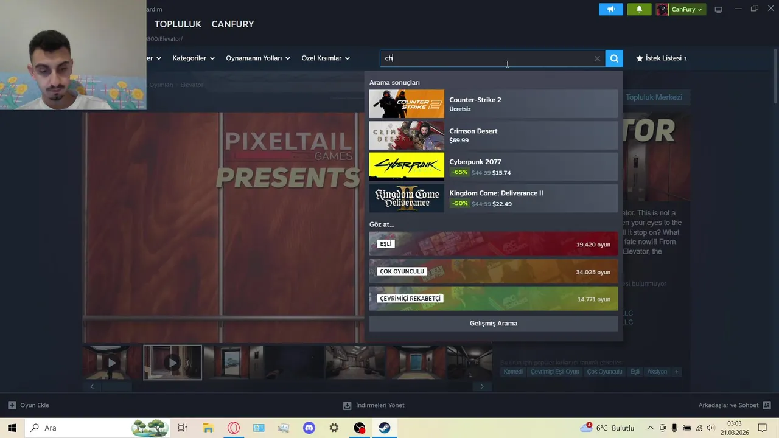Open the CANFURY profile tab
779x438 pixels.
click(232, 24)
